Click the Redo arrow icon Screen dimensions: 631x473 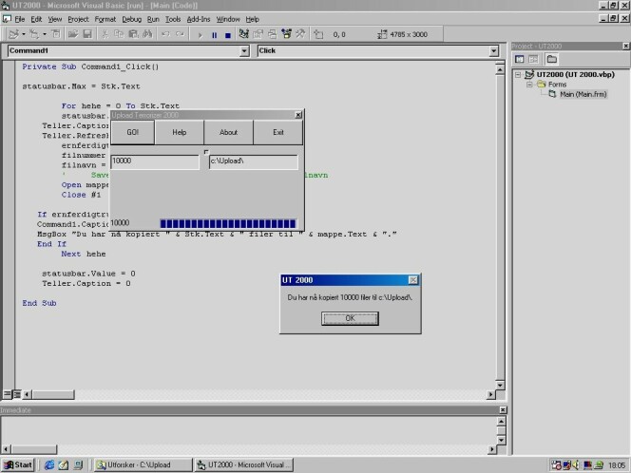pos(180,34)
